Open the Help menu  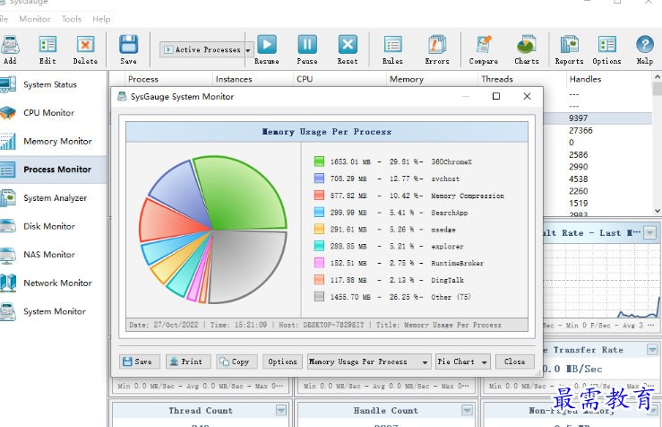click(x=101, y=19)
